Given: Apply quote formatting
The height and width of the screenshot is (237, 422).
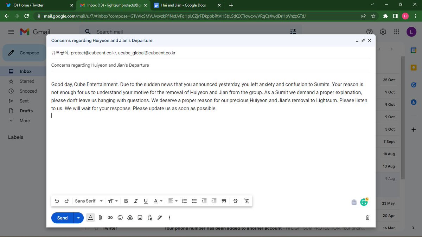Looking at the screenshot, I should click(224, 201).
